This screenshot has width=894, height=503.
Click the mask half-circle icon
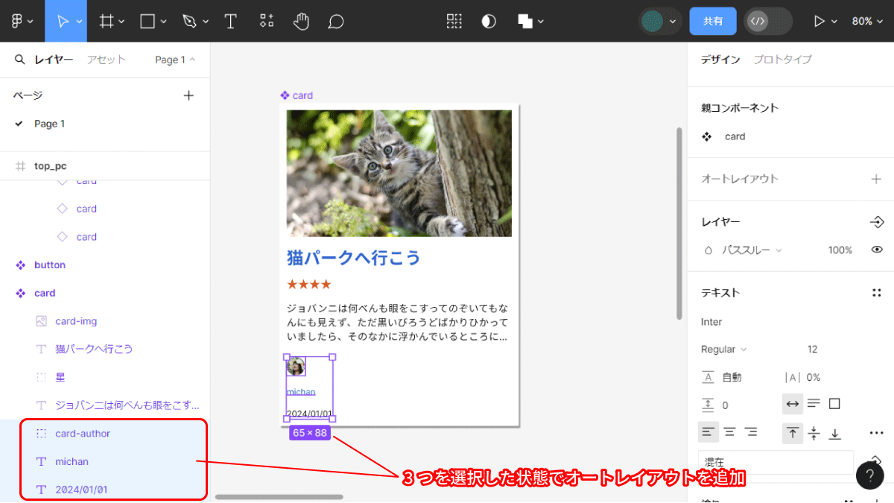tap(489, 22)
